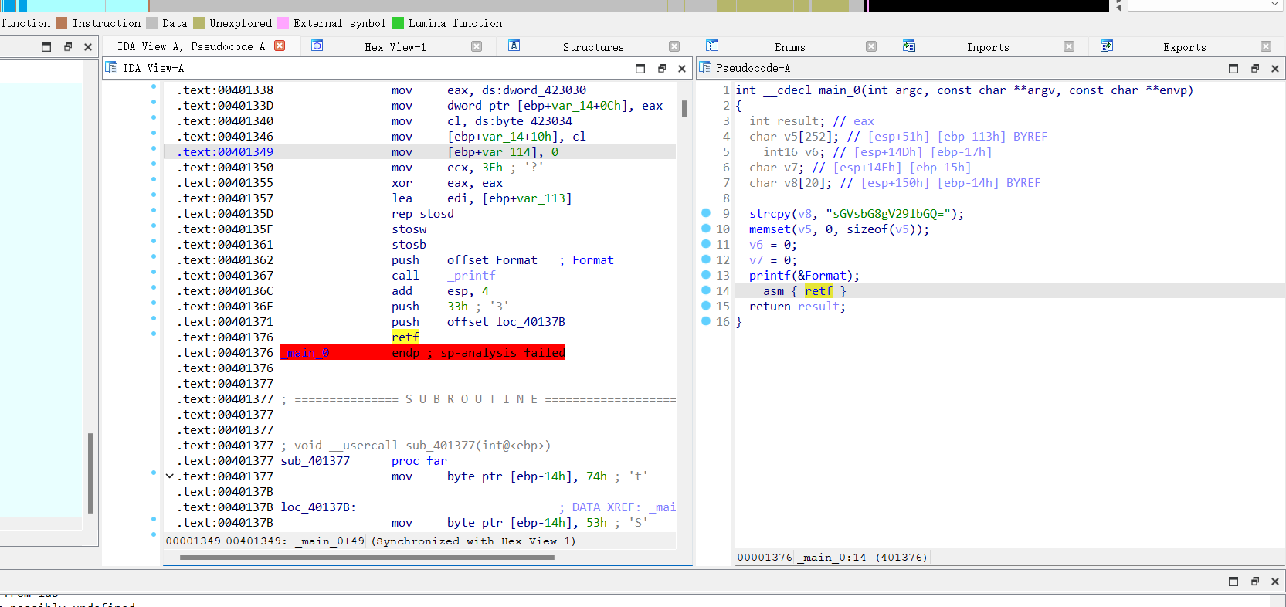Image resolution: width=1286 pixels, height=607 pixels.
Task: Click the Structures tab icon
Action: click(514, 46)
